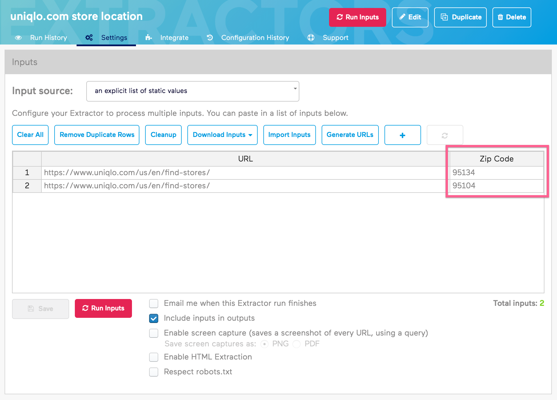The image size is (557, 400).
Task: Enable screen capture option
Action: (x=153, y=333)
